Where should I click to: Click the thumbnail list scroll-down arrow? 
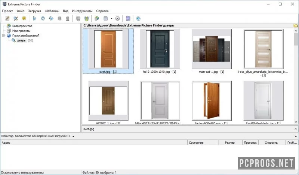296,122
